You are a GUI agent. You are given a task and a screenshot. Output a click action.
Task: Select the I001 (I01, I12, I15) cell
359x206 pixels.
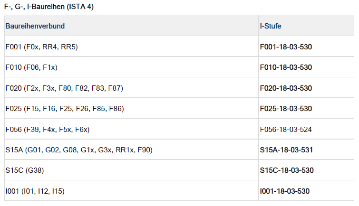(x=35, y=191)
